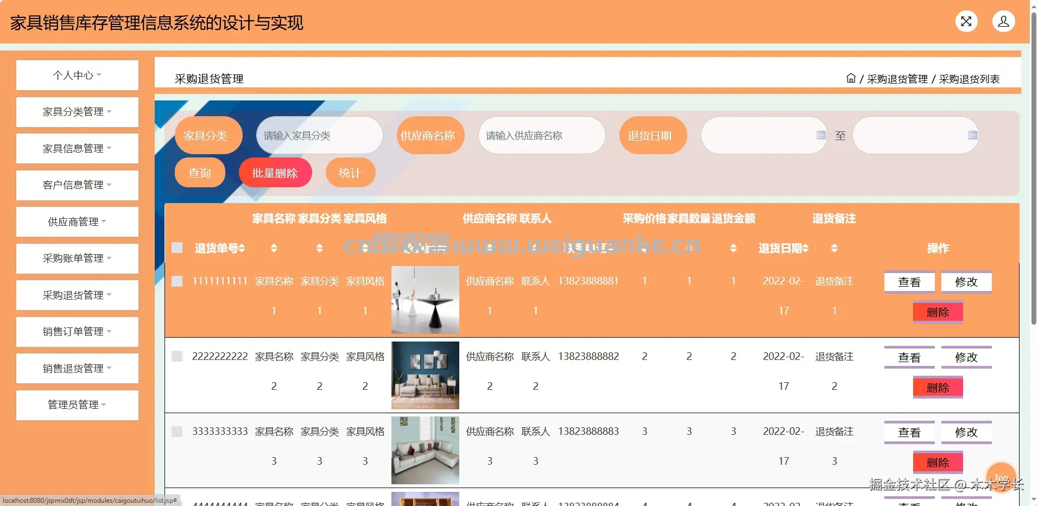Click the round Top button

(1001, 477)
